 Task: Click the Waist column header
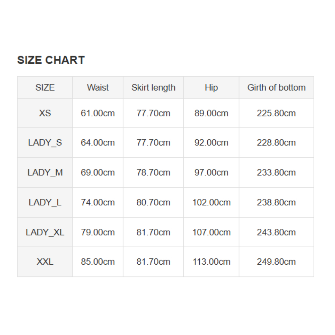pyautogui.click(x=98, y=88)
